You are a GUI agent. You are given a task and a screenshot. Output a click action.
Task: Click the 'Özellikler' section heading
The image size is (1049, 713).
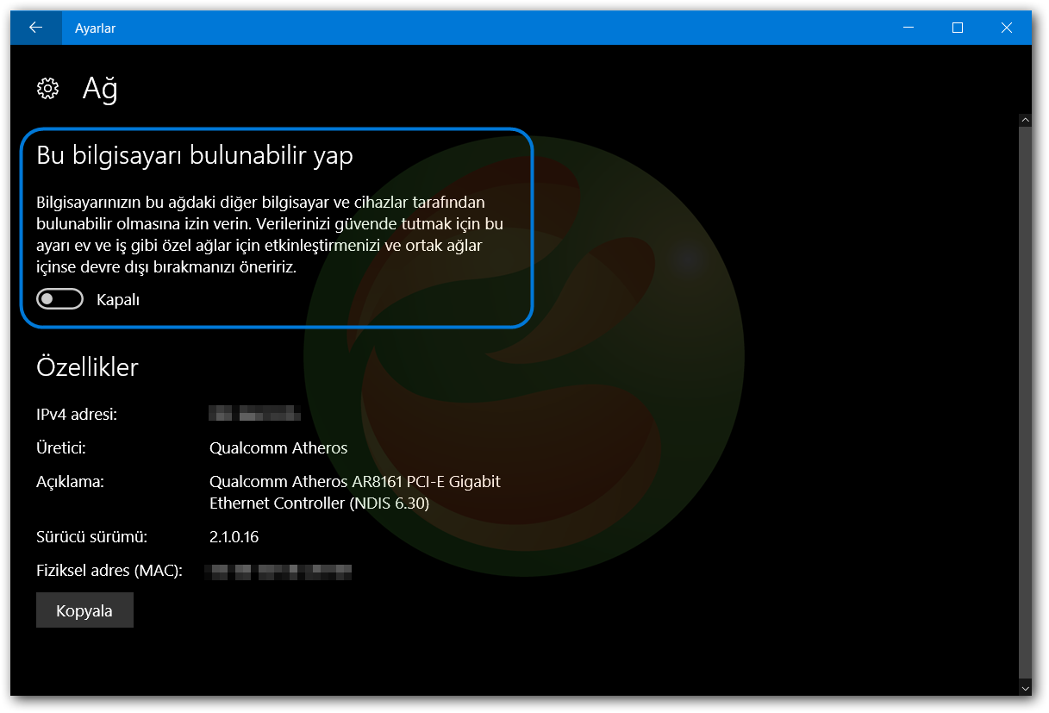86,366
